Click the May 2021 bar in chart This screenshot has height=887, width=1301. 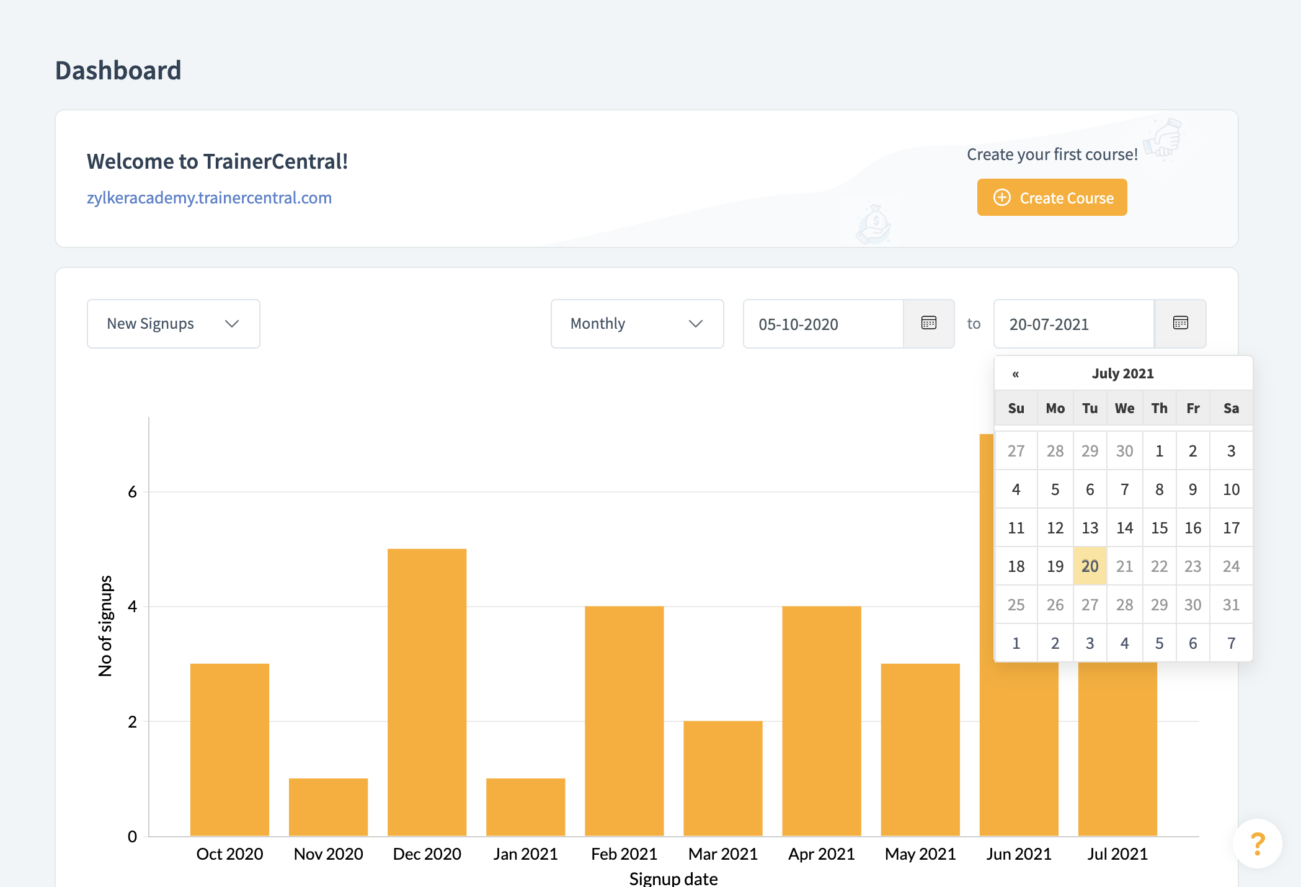(920, 749)
